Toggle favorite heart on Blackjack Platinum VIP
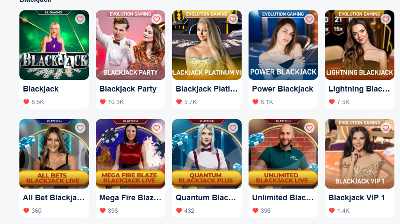400x224 pixels. click(233, 19)
